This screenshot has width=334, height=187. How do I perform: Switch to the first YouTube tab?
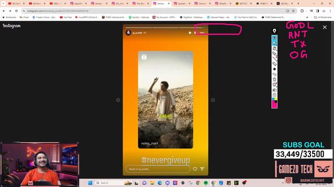click(16, 4)
